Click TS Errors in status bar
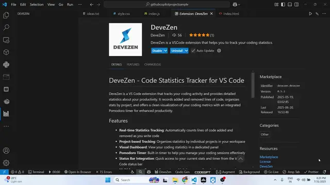This screenshot has height=185, width=330. coord(104,172)
